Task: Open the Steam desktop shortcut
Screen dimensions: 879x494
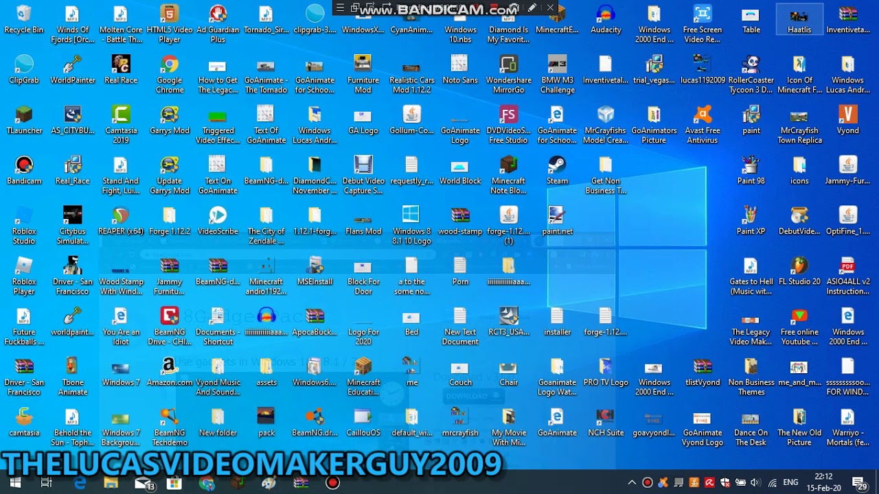Action: 557,170
